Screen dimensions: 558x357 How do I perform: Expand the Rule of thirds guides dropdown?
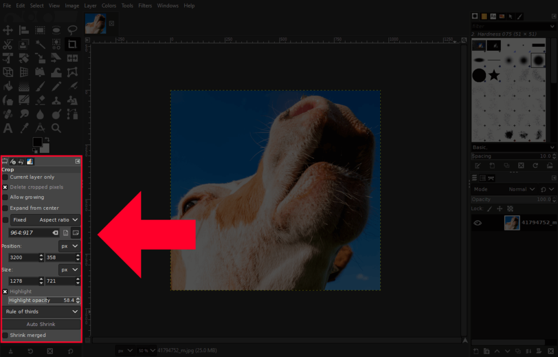(x=42, y=312)
